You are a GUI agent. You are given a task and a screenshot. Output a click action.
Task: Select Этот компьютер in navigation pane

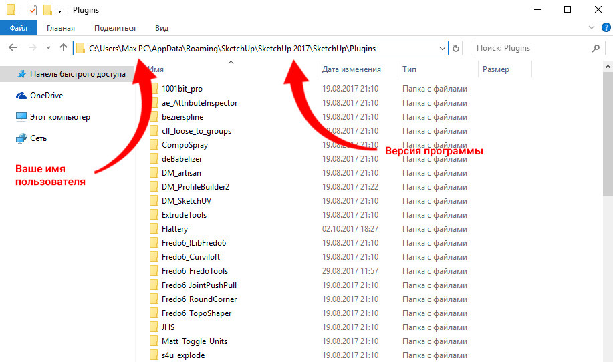point(53,117)
